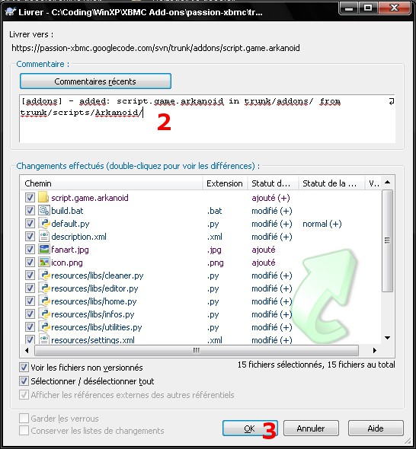The height and width of the screenshot is (449, 416).
Task: Click the scroll-down arrow of the file list
Action: [x=388, y=338]
